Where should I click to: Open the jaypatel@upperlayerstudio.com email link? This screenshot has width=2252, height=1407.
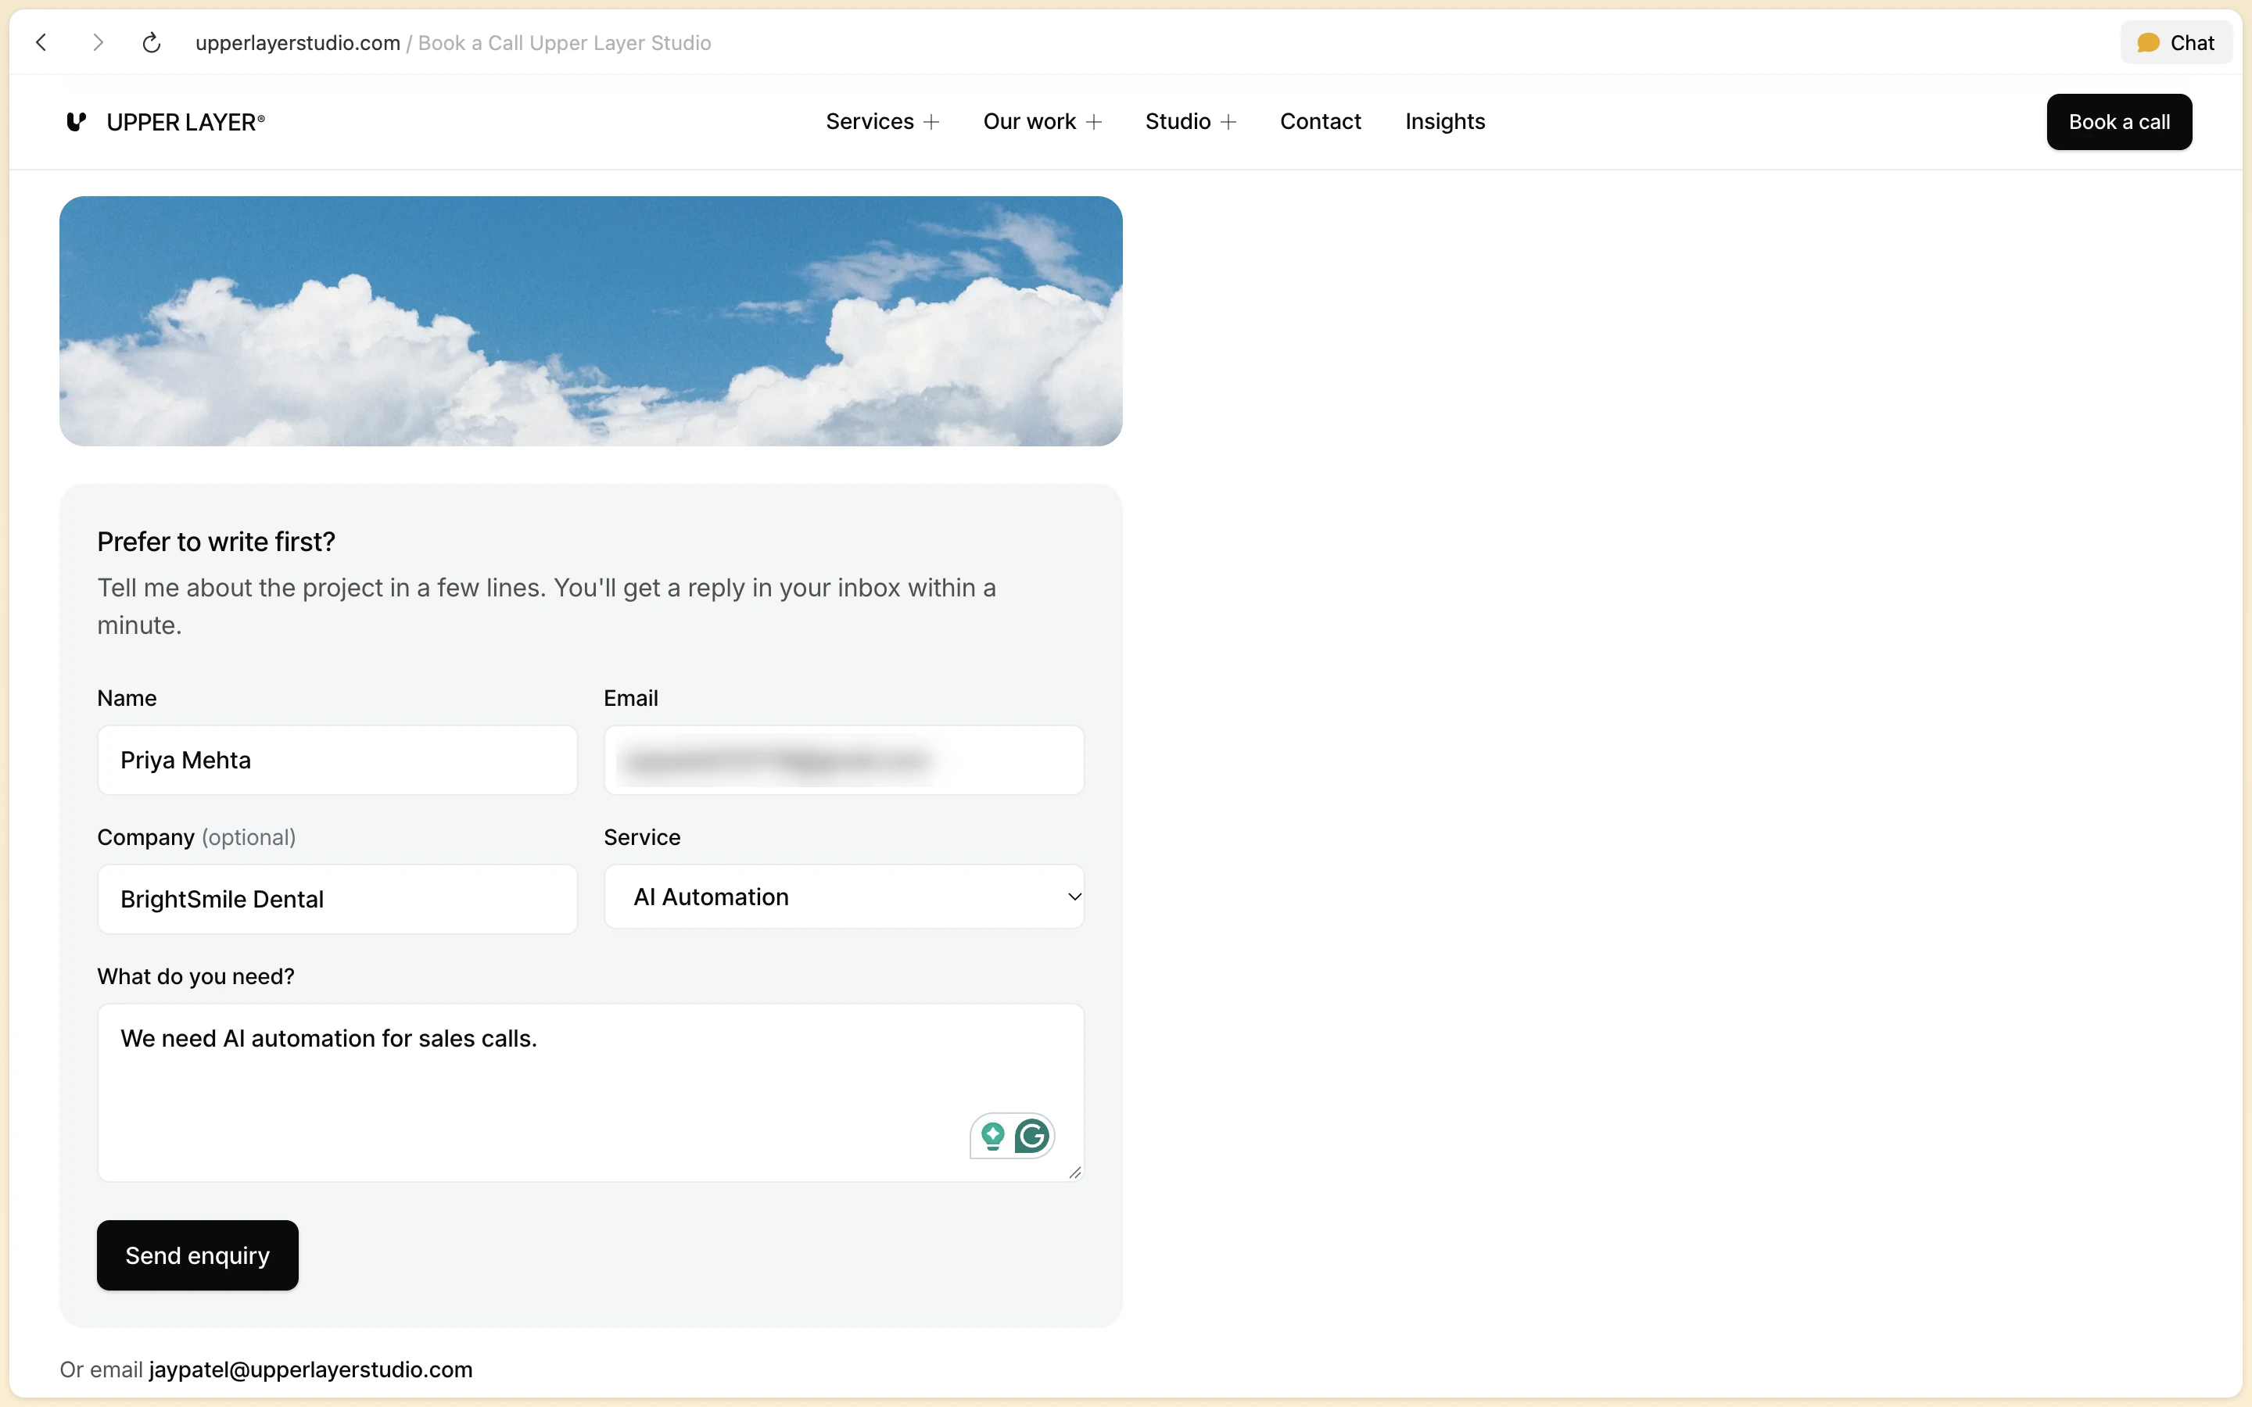(x=310, y=1369)
